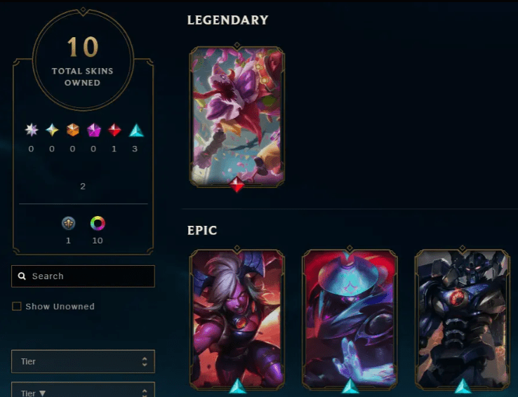Open the purple demon girl Epic skin
The image size is (518, 397).
pos(237,319)
